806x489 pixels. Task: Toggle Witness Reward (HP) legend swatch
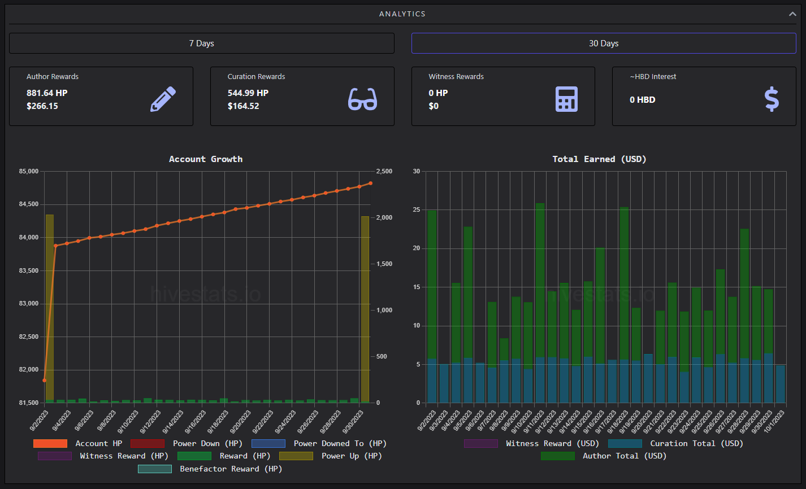[x=55, y=456]
